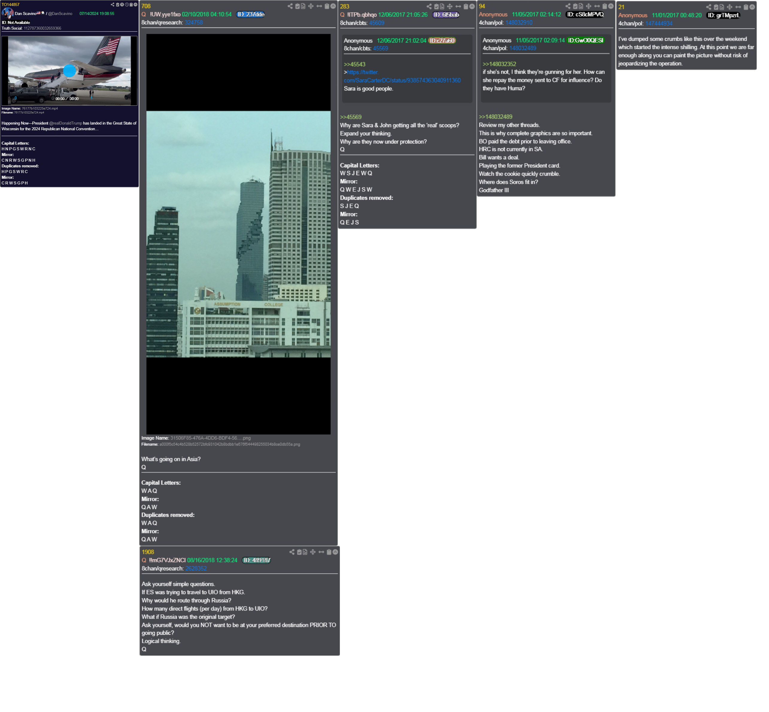Click the share icon on post 708

(290, 6)
